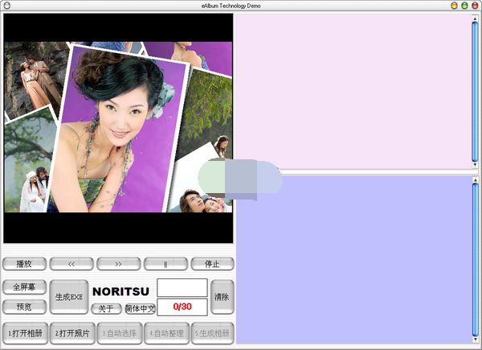482x350 pixels.
Task: Click the >> next page button
Action: click(x=118, y=264)
